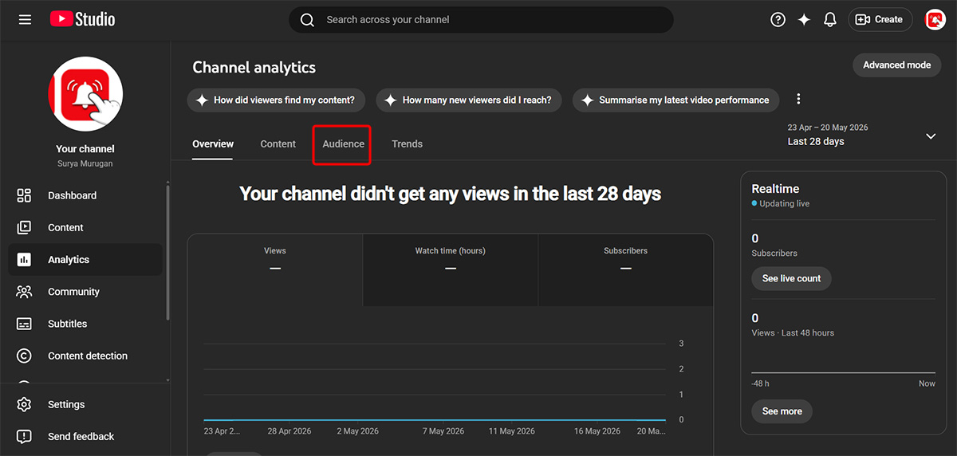The height and width of the screenshot is (456, 957).
Task: Select the Audience tab
Action: coord(344,144)
